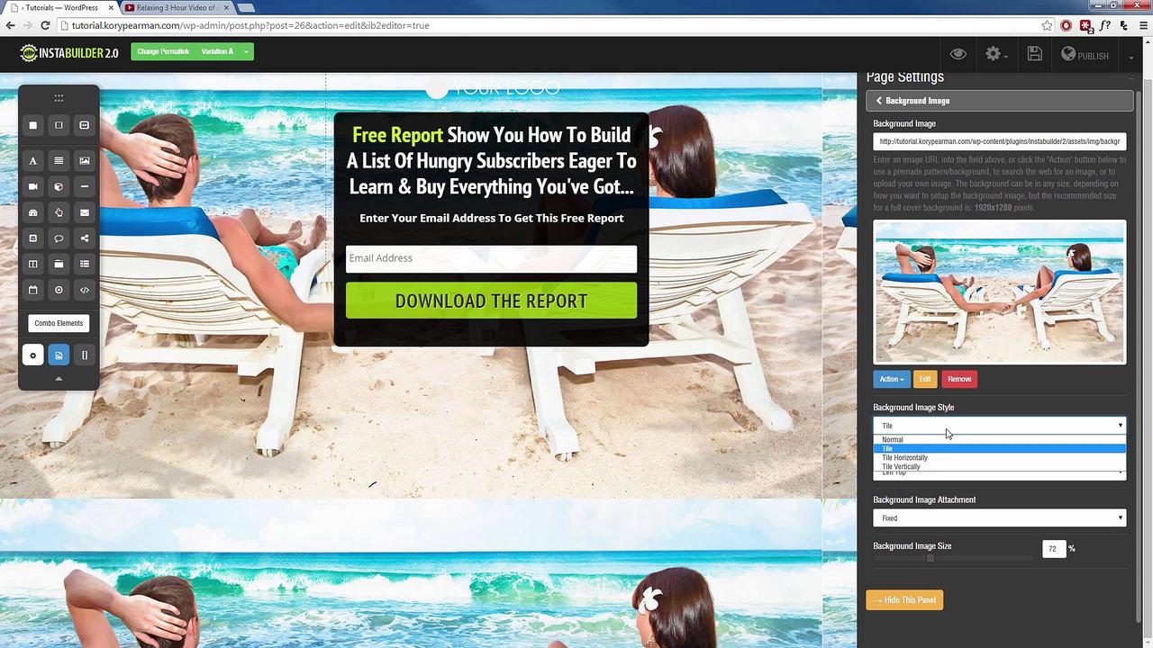Click the red Remove button

959,379
